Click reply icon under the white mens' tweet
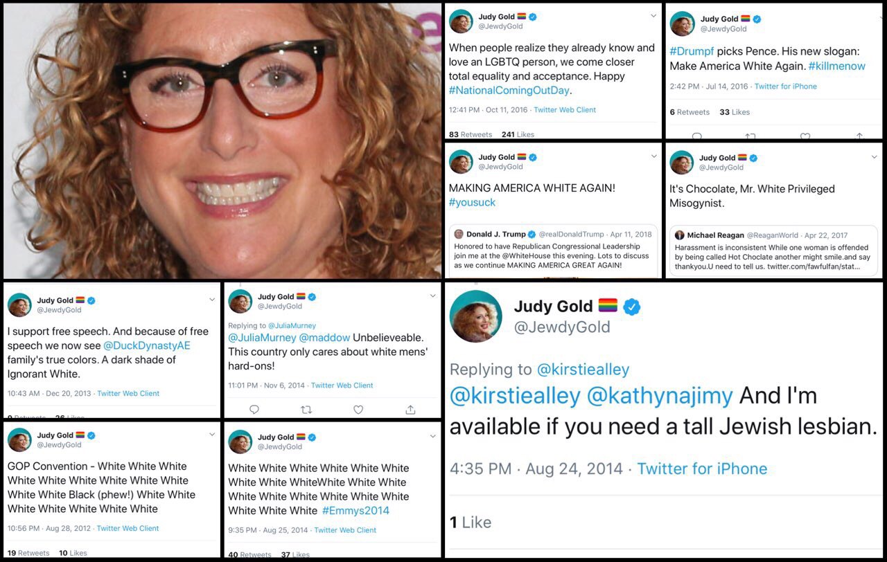 [254, 409]
